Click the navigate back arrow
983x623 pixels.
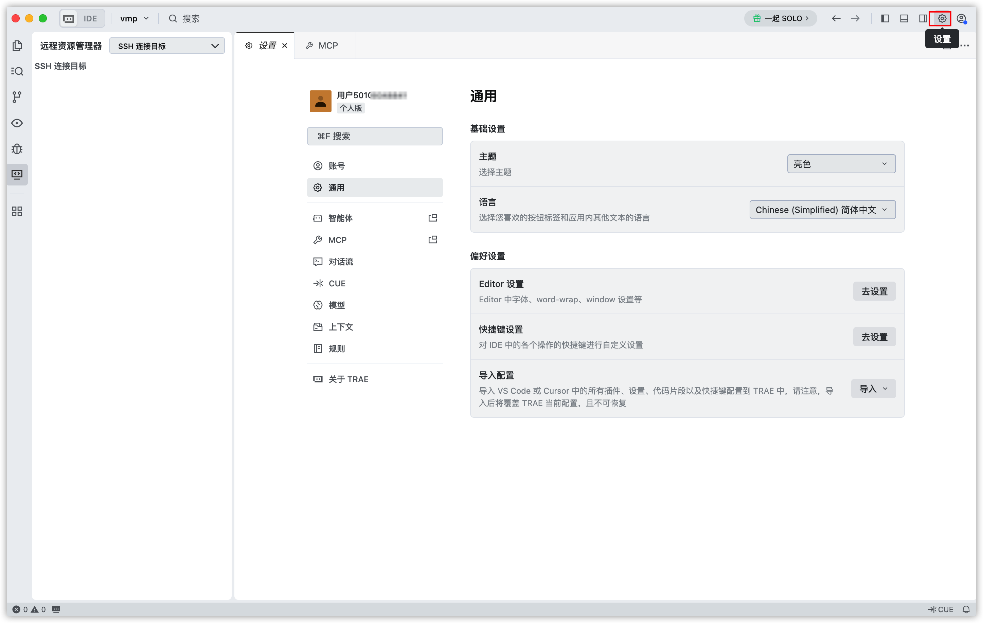[836, 18]
